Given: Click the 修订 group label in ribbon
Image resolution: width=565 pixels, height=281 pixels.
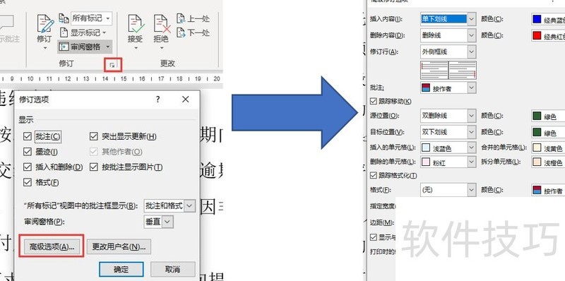Looking at the screenshot, I should point(66,64).
